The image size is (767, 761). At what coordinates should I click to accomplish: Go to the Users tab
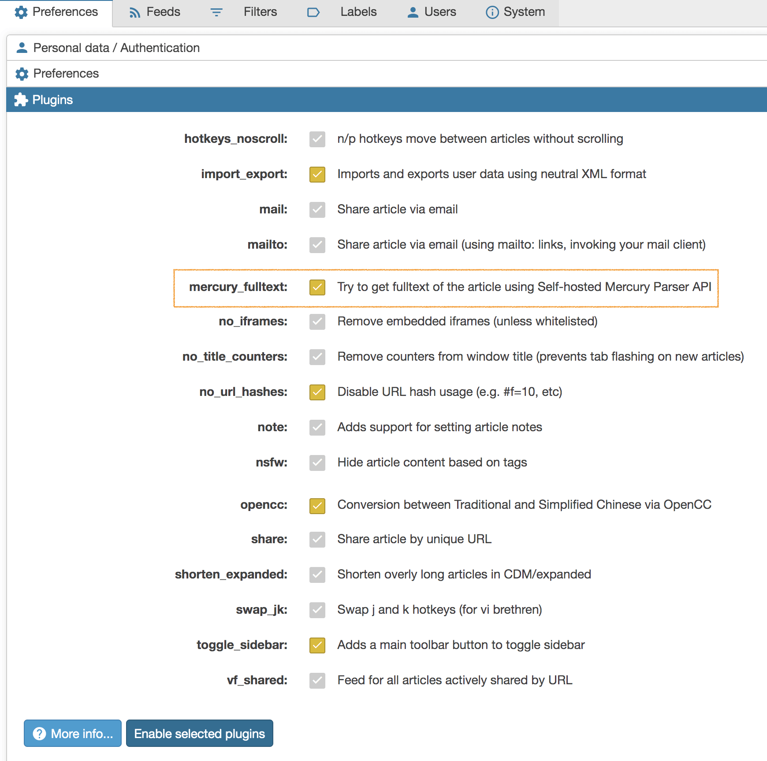(x=432, y=12)
